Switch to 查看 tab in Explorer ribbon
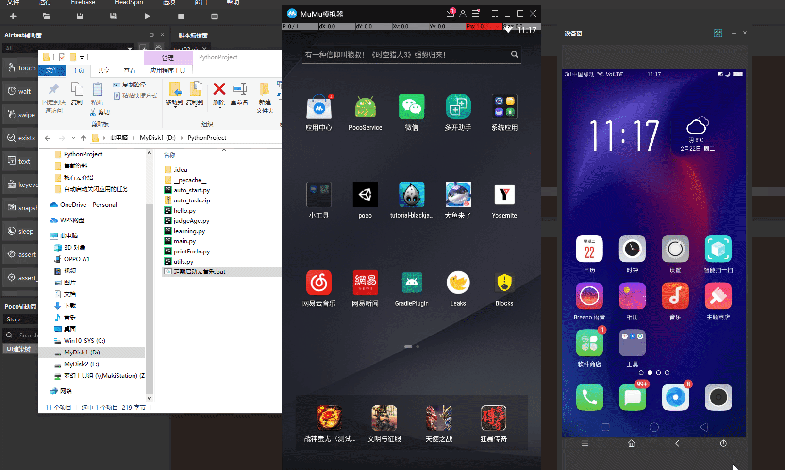The width and height of the screenshot is (785, 470). (130, 70)
